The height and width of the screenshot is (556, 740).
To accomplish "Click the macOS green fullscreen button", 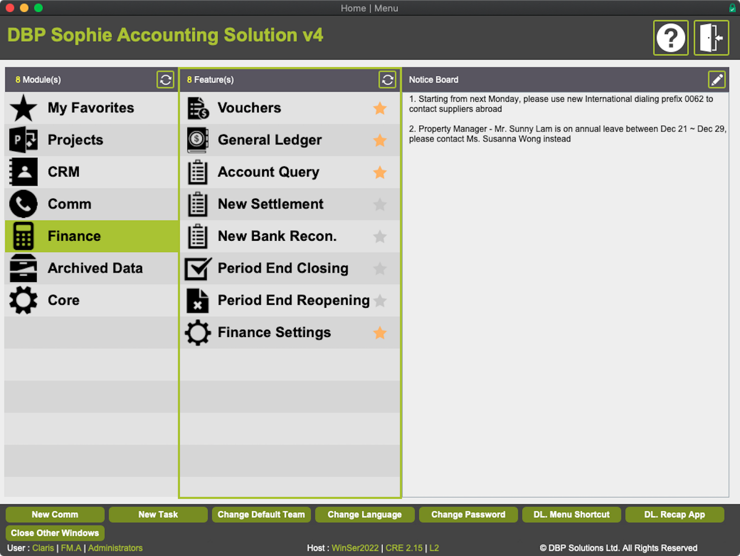I will pos(38,8).
